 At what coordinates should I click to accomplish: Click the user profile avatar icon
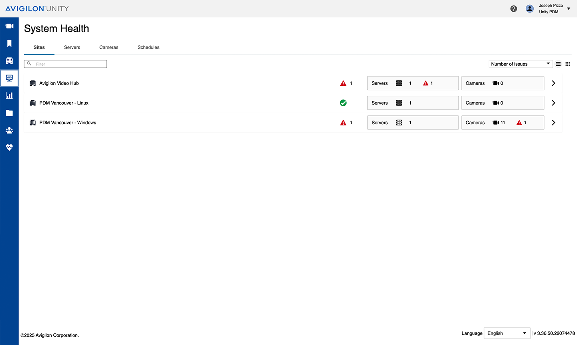pos(530,9)
